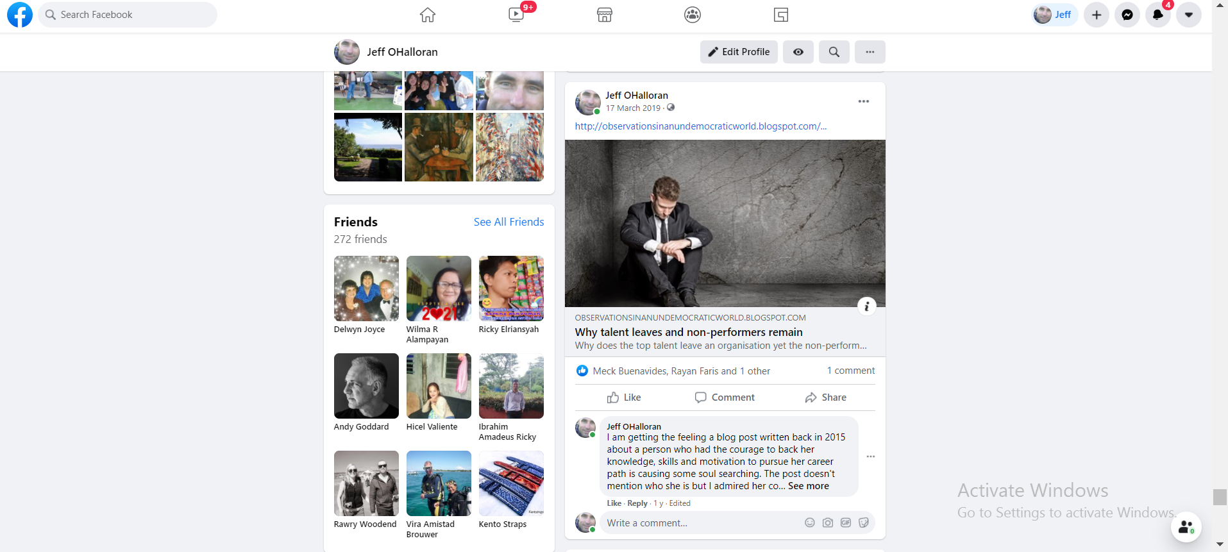Expand comment with See more
The image size is (1228, 552).
point(808,486)
